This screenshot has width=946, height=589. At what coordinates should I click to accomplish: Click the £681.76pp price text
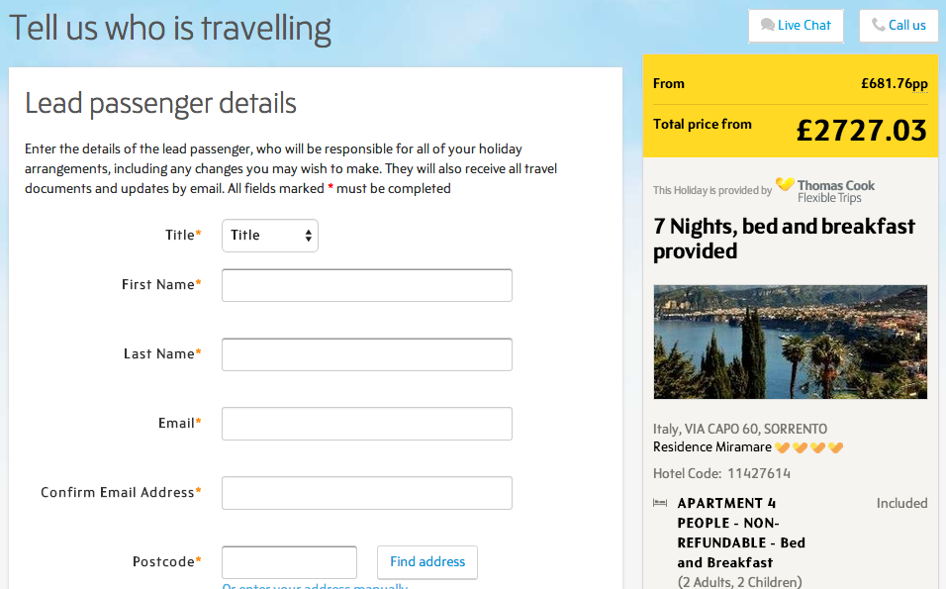click(x=895, y=84)
